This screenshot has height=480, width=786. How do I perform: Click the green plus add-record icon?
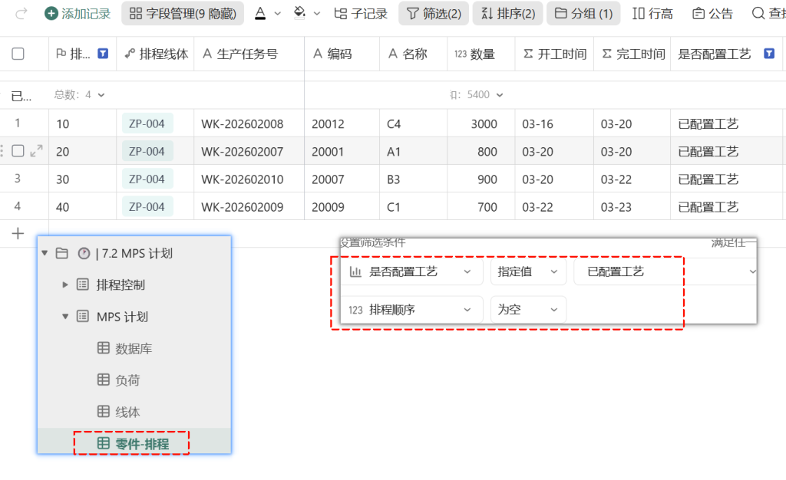point(51,14)
